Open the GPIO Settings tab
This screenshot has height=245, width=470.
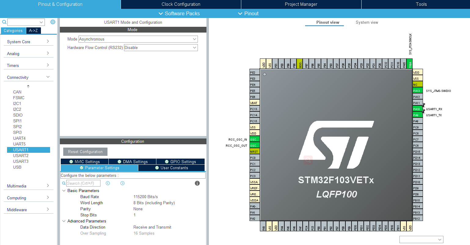180,162
